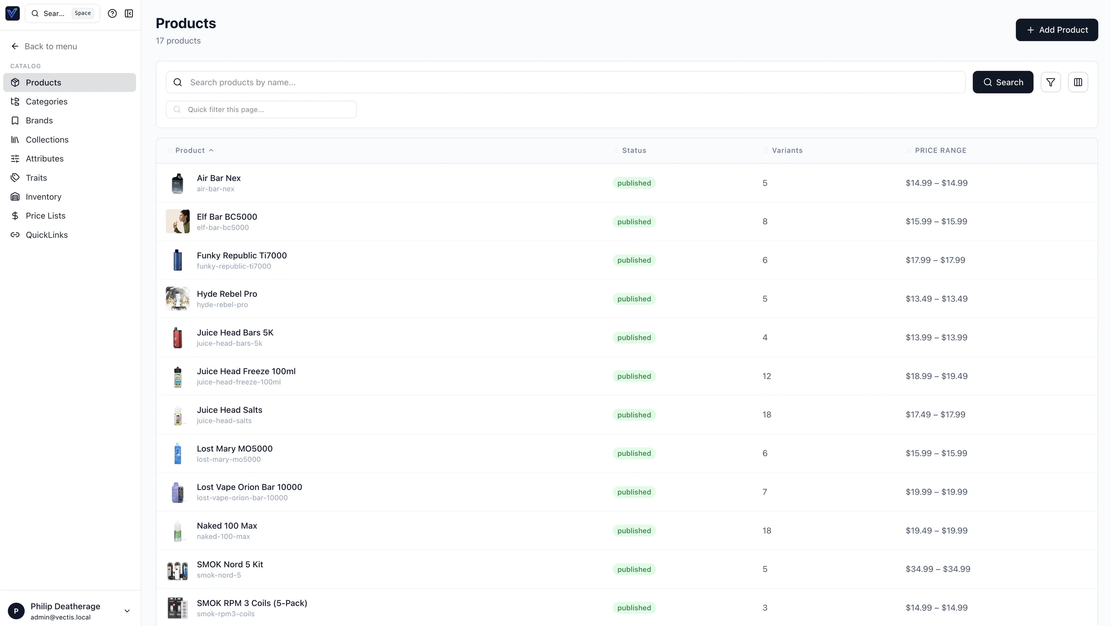Open the column visibility toggle icon
This screenshot has width=1111, height=626.
point(1078,82)
